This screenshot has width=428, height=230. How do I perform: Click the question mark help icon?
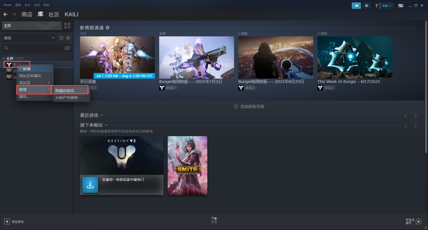pos(376,5)
